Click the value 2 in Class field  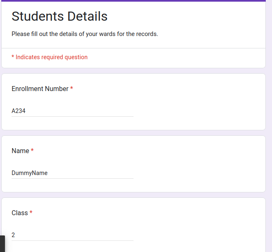[x=13, y=235]
